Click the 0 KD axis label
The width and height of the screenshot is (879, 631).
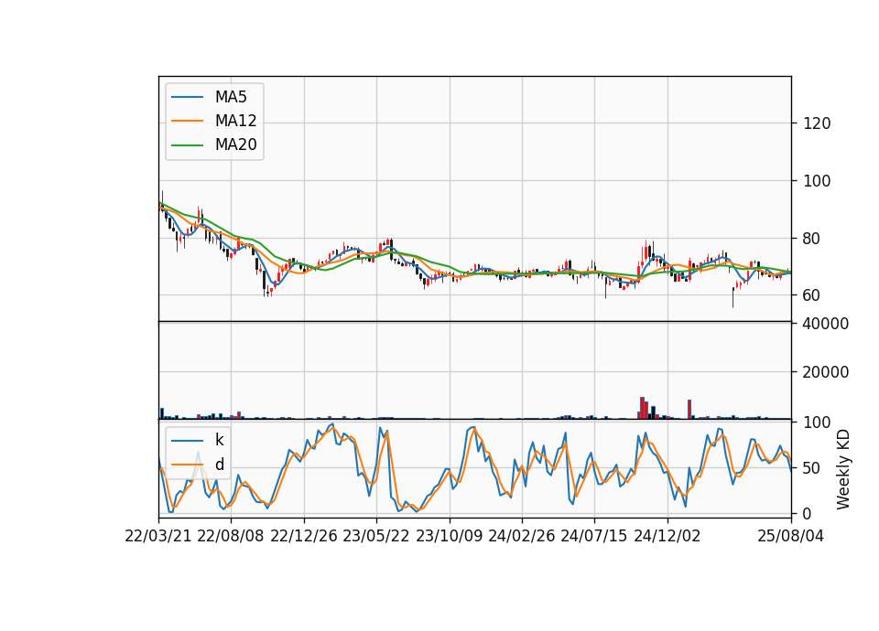coord(808,514)
